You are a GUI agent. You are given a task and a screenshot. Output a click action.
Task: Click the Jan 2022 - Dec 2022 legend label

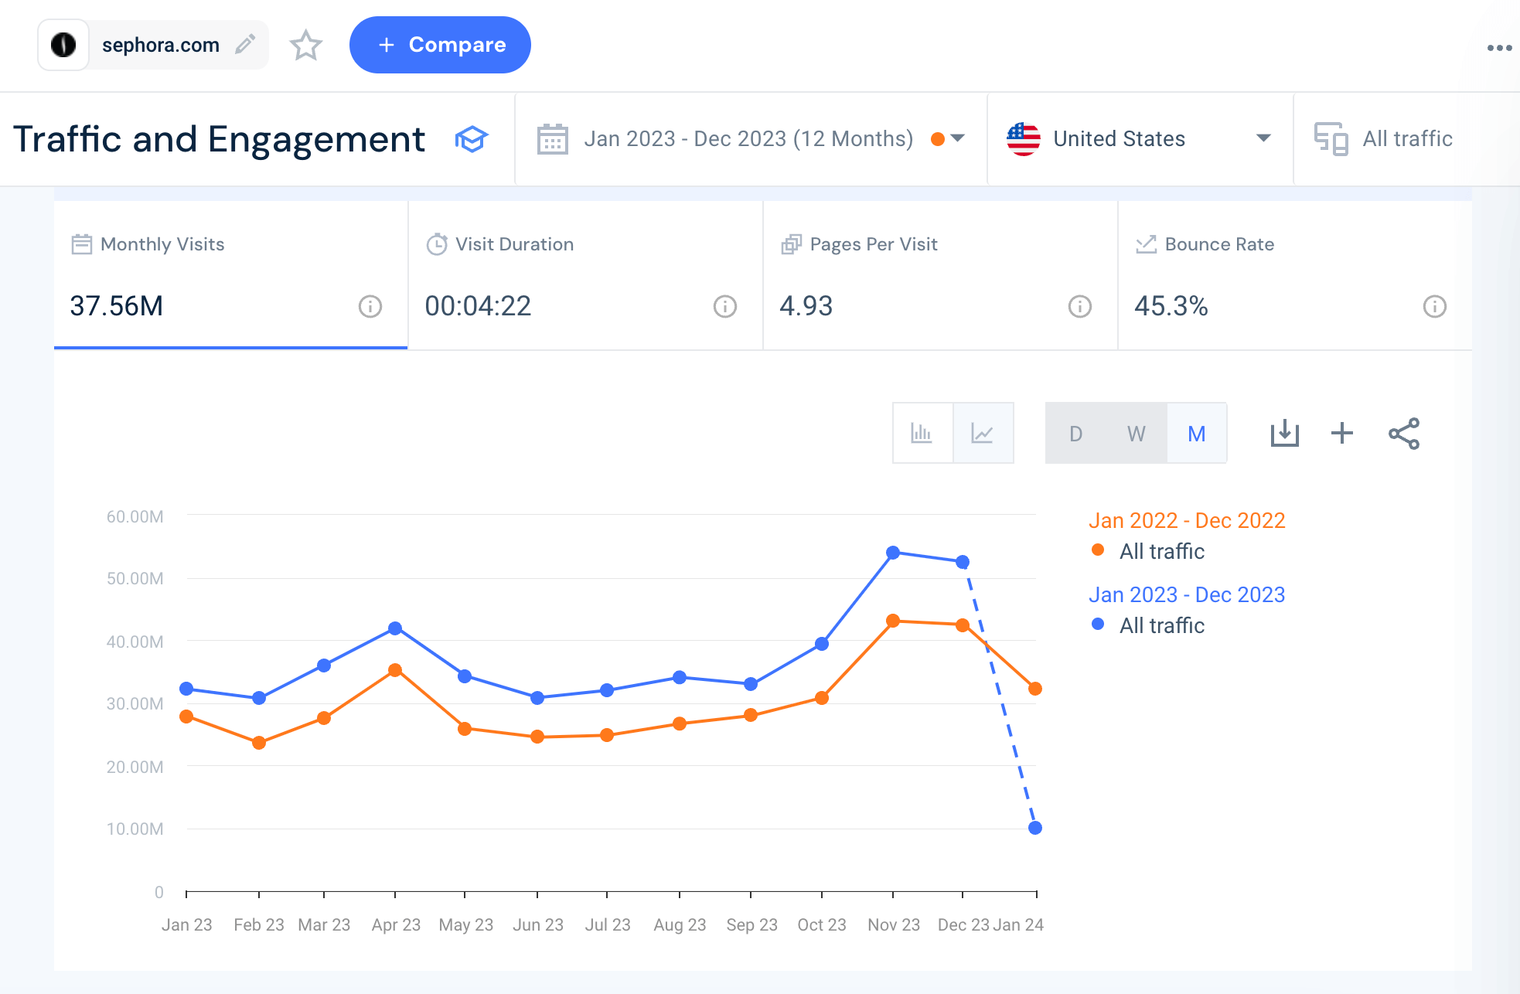click(x=1187, y=520)
